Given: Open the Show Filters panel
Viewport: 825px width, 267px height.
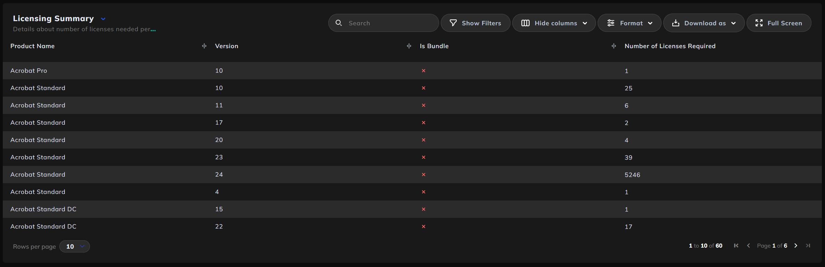Looking at the screenshot, I should [x=475, y=23].
